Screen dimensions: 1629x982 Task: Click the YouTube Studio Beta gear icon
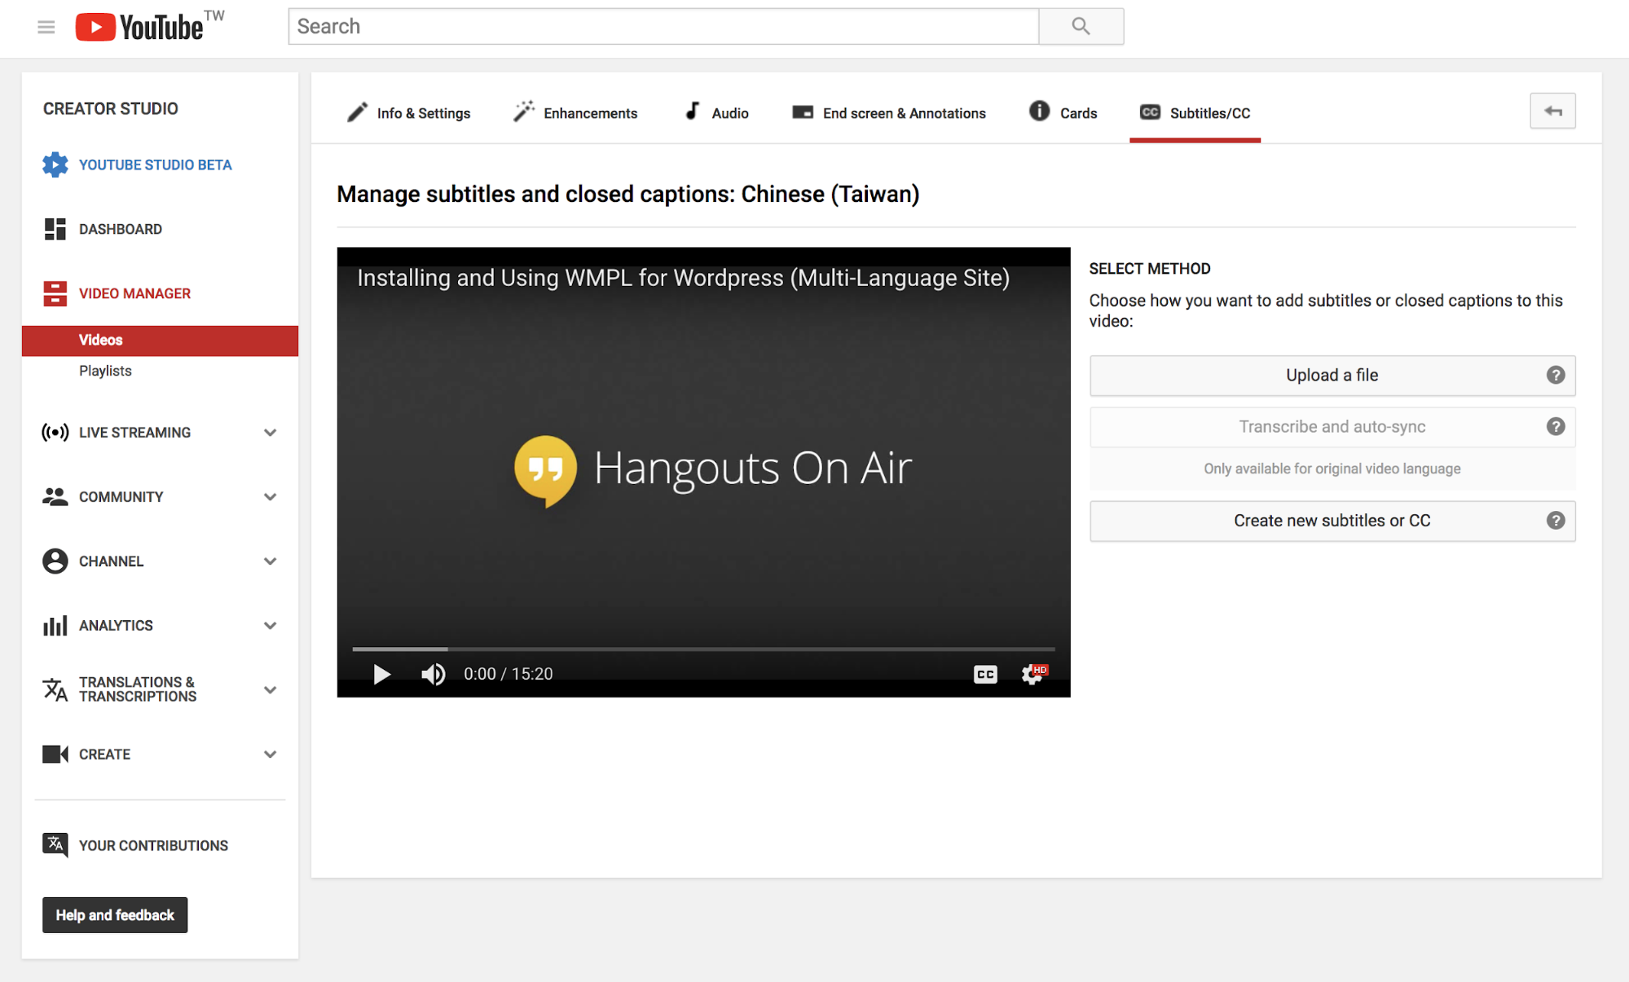pos(55,165)
